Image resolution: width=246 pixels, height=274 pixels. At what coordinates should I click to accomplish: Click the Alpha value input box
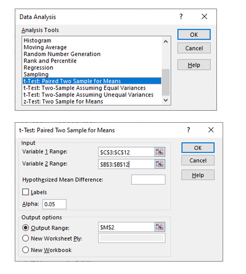(x=54, y=204)
